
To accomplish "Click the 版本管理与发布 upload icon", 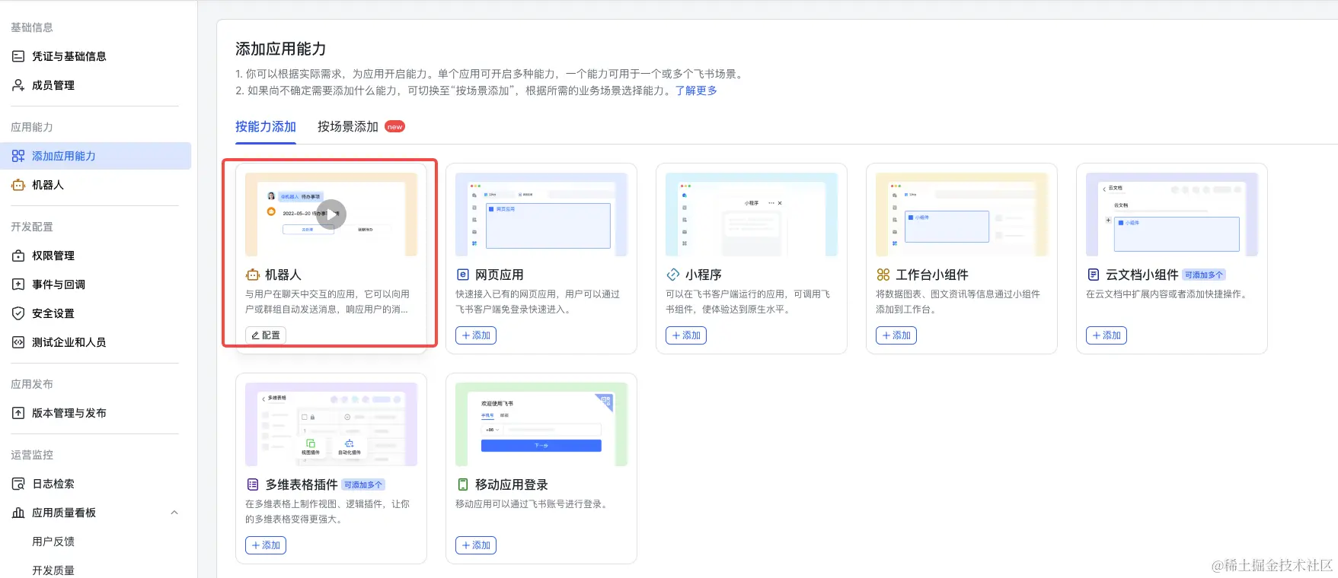I will 18,413.
